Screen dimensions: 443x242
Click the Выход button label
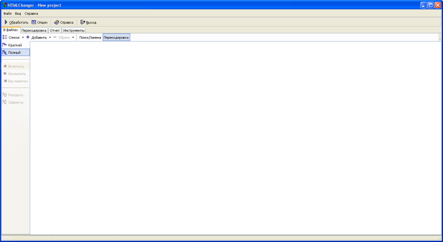tap(91, 22)
